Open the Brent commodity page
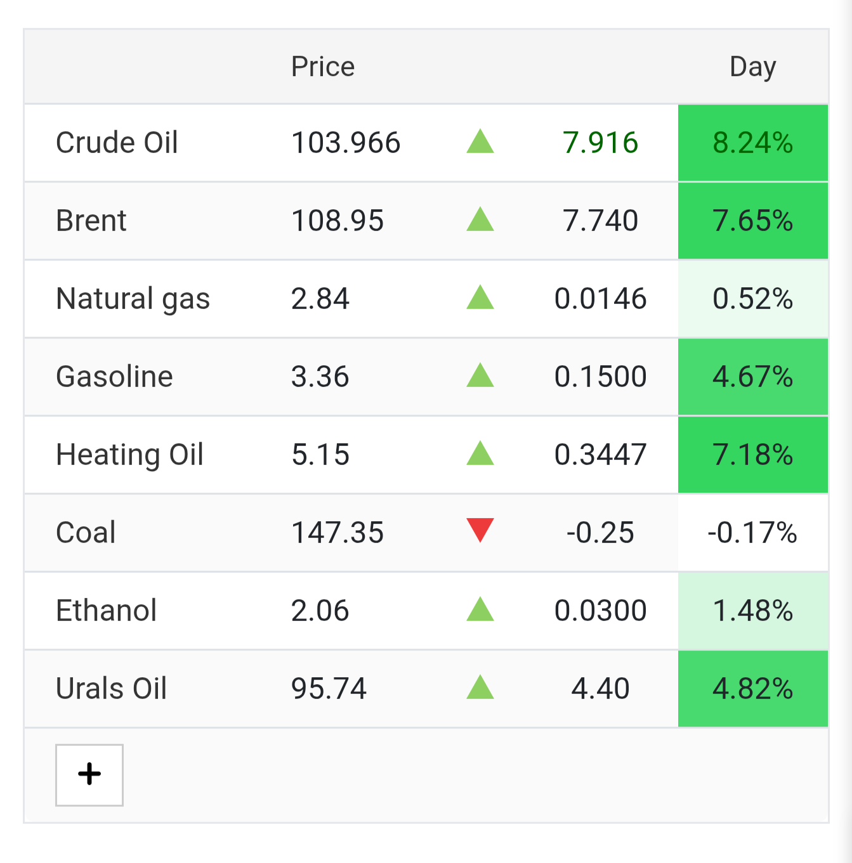The image size is (852, 863). (91, 221)
